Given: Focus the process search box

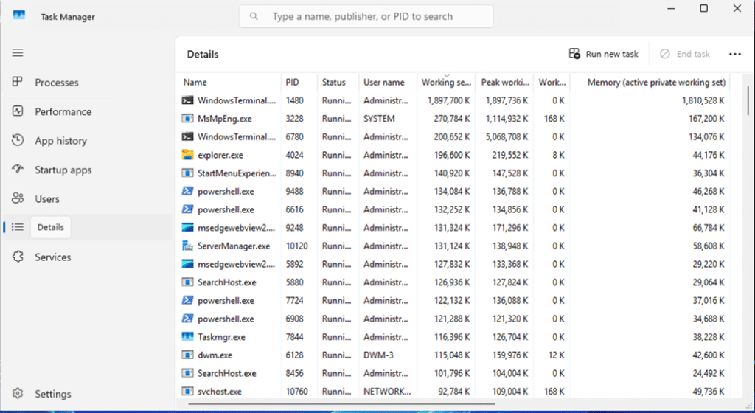Looking at the screenshot, I should 366,16.
